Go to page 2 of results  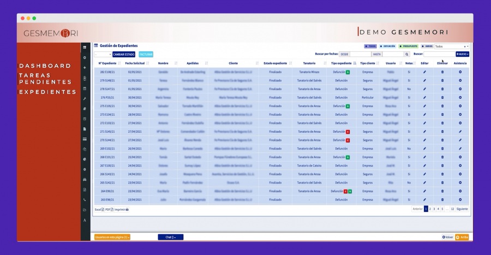[x=430, y=209]
